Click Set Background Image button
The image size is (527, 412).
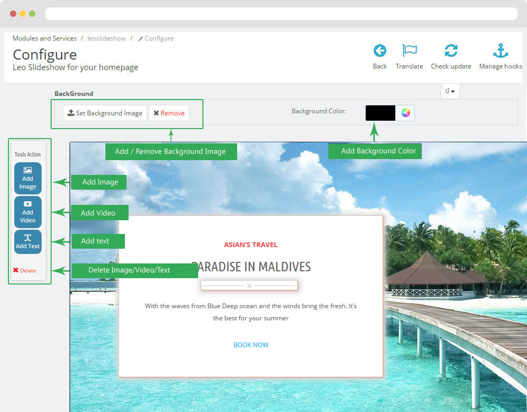coord(105,113)
